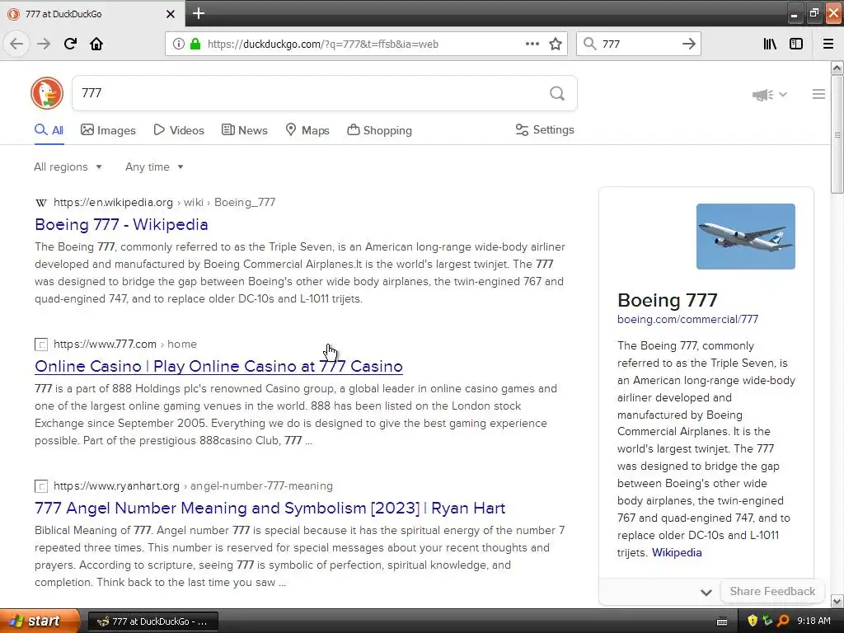Open Wikipedia source link in info panel

pos(677,552)
